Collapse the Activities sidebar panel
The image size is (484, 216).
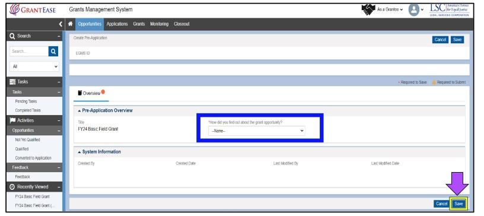click(x=59, y=120)
